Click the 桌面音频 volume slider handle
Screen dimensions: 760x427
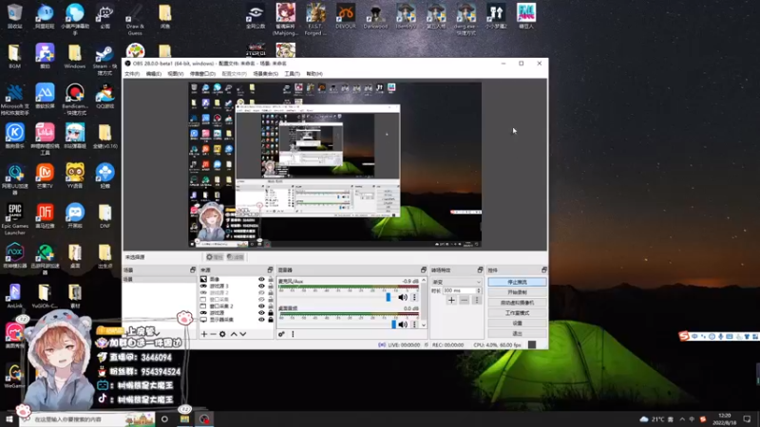393,324
